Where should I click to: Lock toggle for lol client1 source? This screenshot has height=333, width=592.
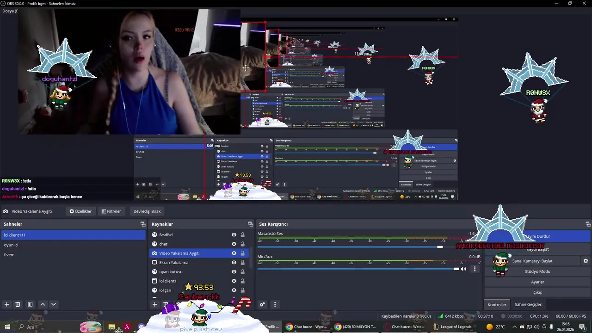242,281
